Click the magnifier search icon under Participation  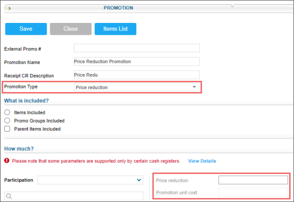9,196
